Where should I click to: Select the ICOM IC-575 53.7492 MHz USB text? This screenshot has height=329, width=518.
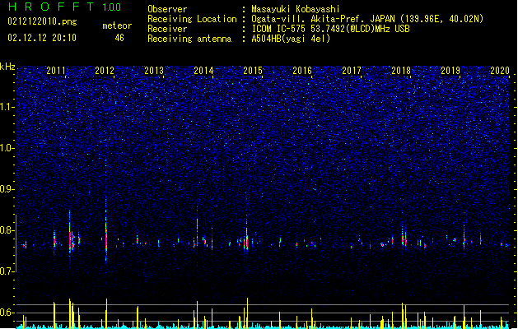[330, 29]
